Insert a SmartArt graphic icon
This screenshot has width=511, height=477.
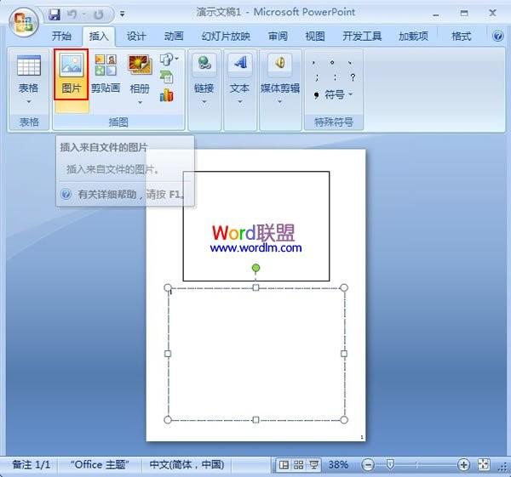pos(167,77)
